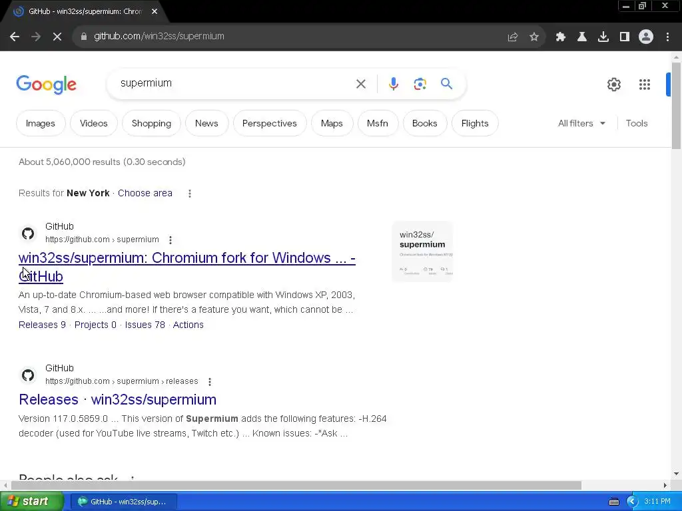
Task: Share this page via the share icon
Action: (x=513, y=37)
